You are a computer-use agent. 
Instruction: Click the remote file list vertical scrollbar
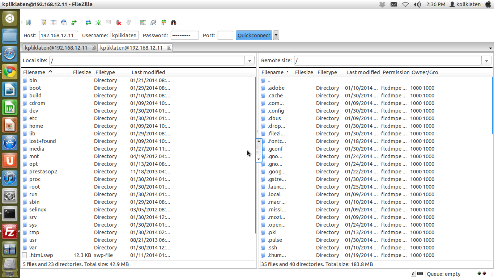tap(492, 105)
